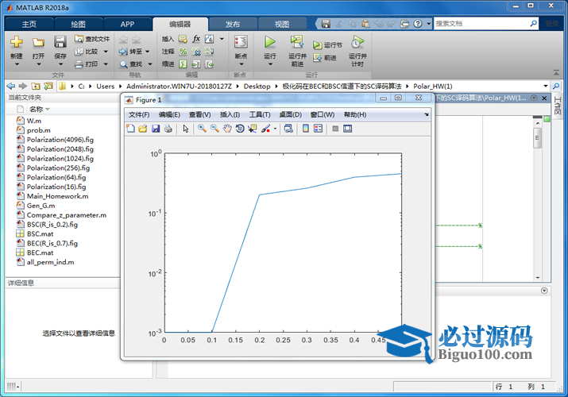The height and width of the screenshot is (397, 568).
Task: Click the Back navigation arrow in address bar
Action: (x=11, y=86)
